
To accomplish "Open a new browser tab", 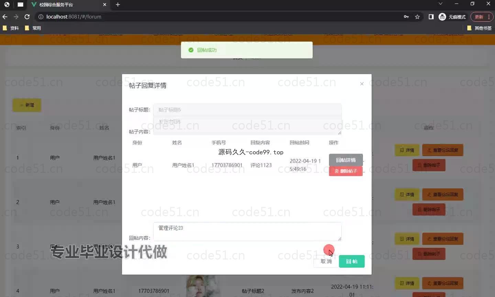I will click(x=118, y=4).
